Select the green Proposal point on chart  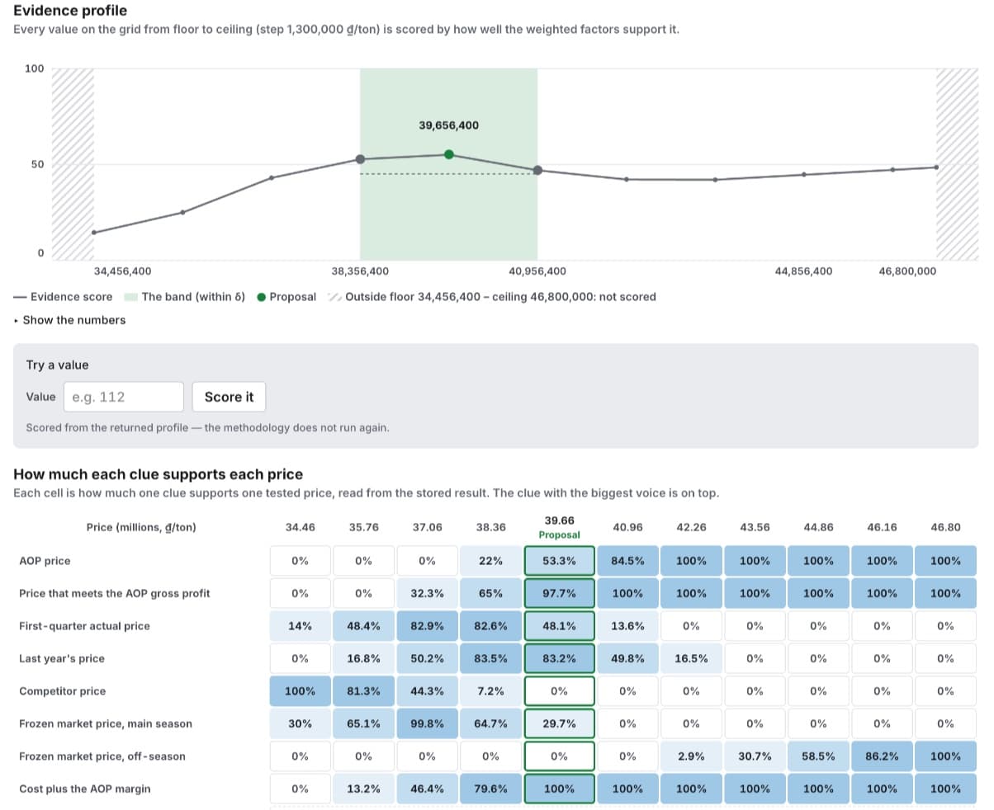pyautogui.click(x=448, y=154)
